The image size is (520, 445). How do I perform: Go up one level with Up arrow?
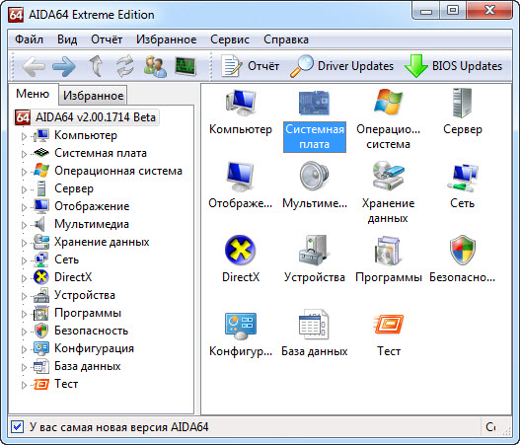click(x=96, y=66)
